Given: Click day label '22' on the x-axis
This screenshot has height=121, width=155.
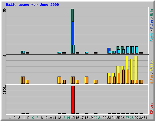Looking at the screenshot, I should [x=104, y=118].
